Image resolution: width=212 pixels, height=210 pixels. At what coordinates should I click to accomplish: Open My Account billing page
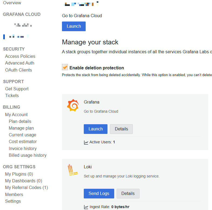click(x=16, y=115)
